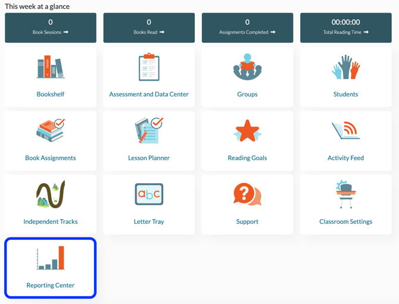Open the Bookshelf books icon

click(51, 67)
